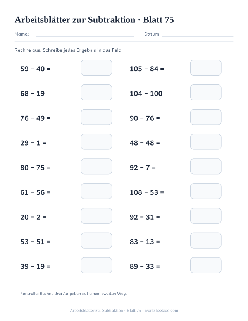The width and height of the screenshot is (248, 321).
Task: Click the Name line field
Action: point(84,34)
